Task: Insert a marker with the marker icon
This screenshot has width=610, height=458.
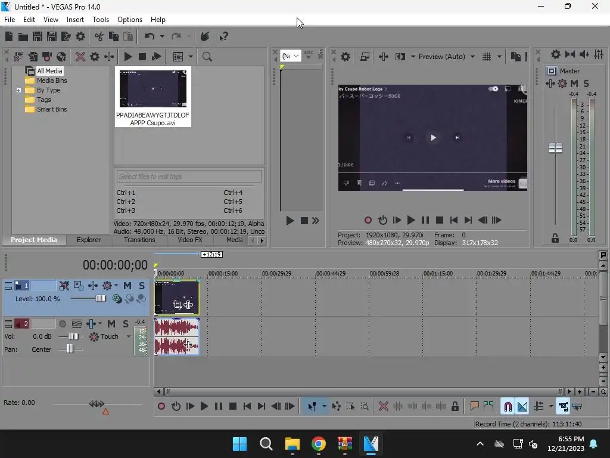Action: tap(474, 407)
